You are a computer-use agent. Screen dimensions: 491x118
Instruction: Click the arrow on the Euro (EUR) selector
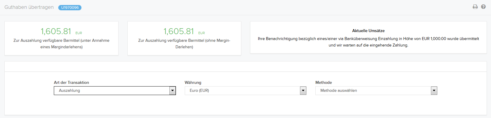pos(303,91)
